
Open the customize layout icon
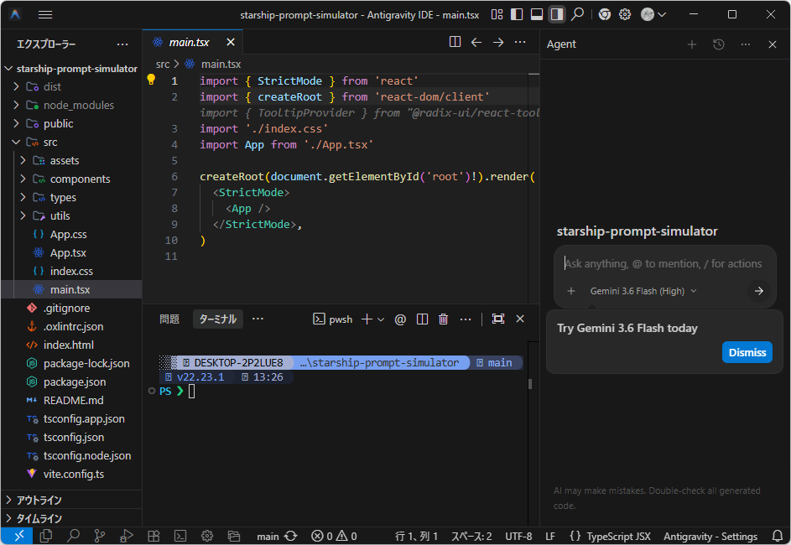[x=497, y=14]
